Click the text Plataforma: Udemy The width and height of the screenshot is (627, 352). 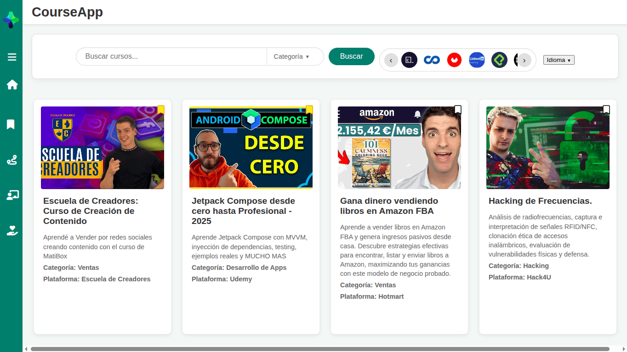[x=222, y=279]
